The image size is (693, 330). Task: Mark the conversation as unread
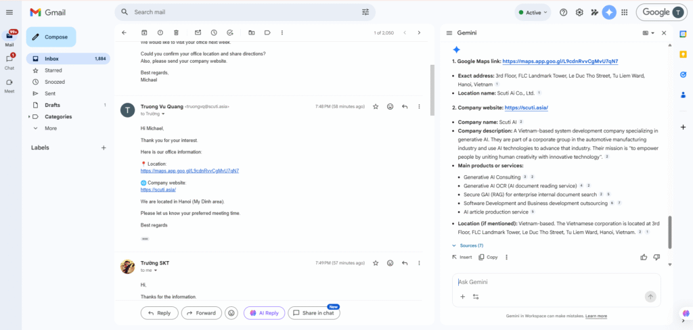tap(198, 32)
